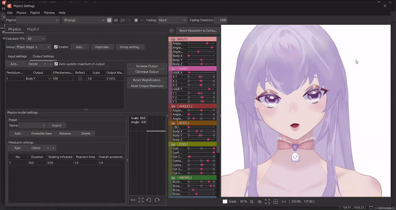Image resolution: width=396 pixels, height=210 pixels.
Task: Uncheck Auto-update maximum of output
Action: 56,64
